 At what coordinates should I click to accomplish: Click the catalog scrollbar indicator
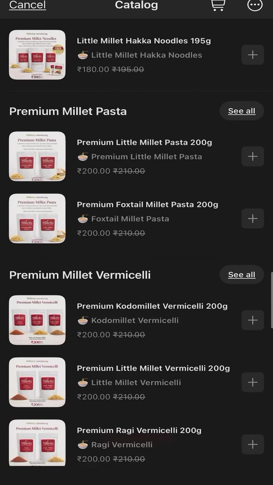click(271, 300)
